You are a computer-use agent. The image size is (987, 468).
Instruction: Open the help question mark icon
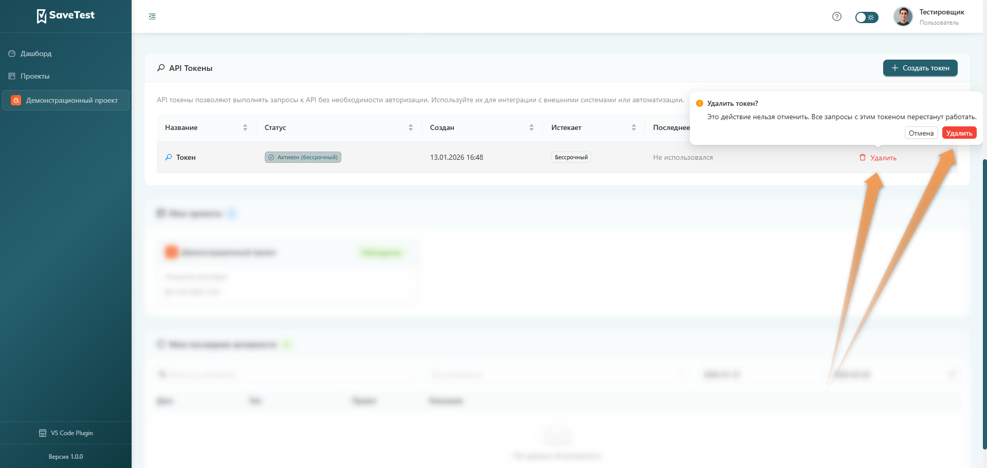pyautogui.click(x=837, y=16)
